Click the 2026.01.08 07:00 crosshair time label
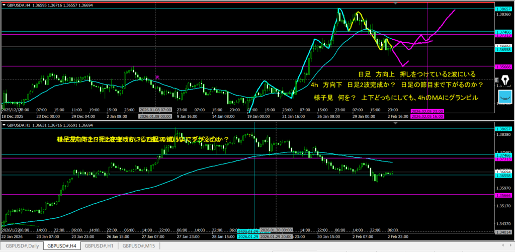 pos(155,110)
